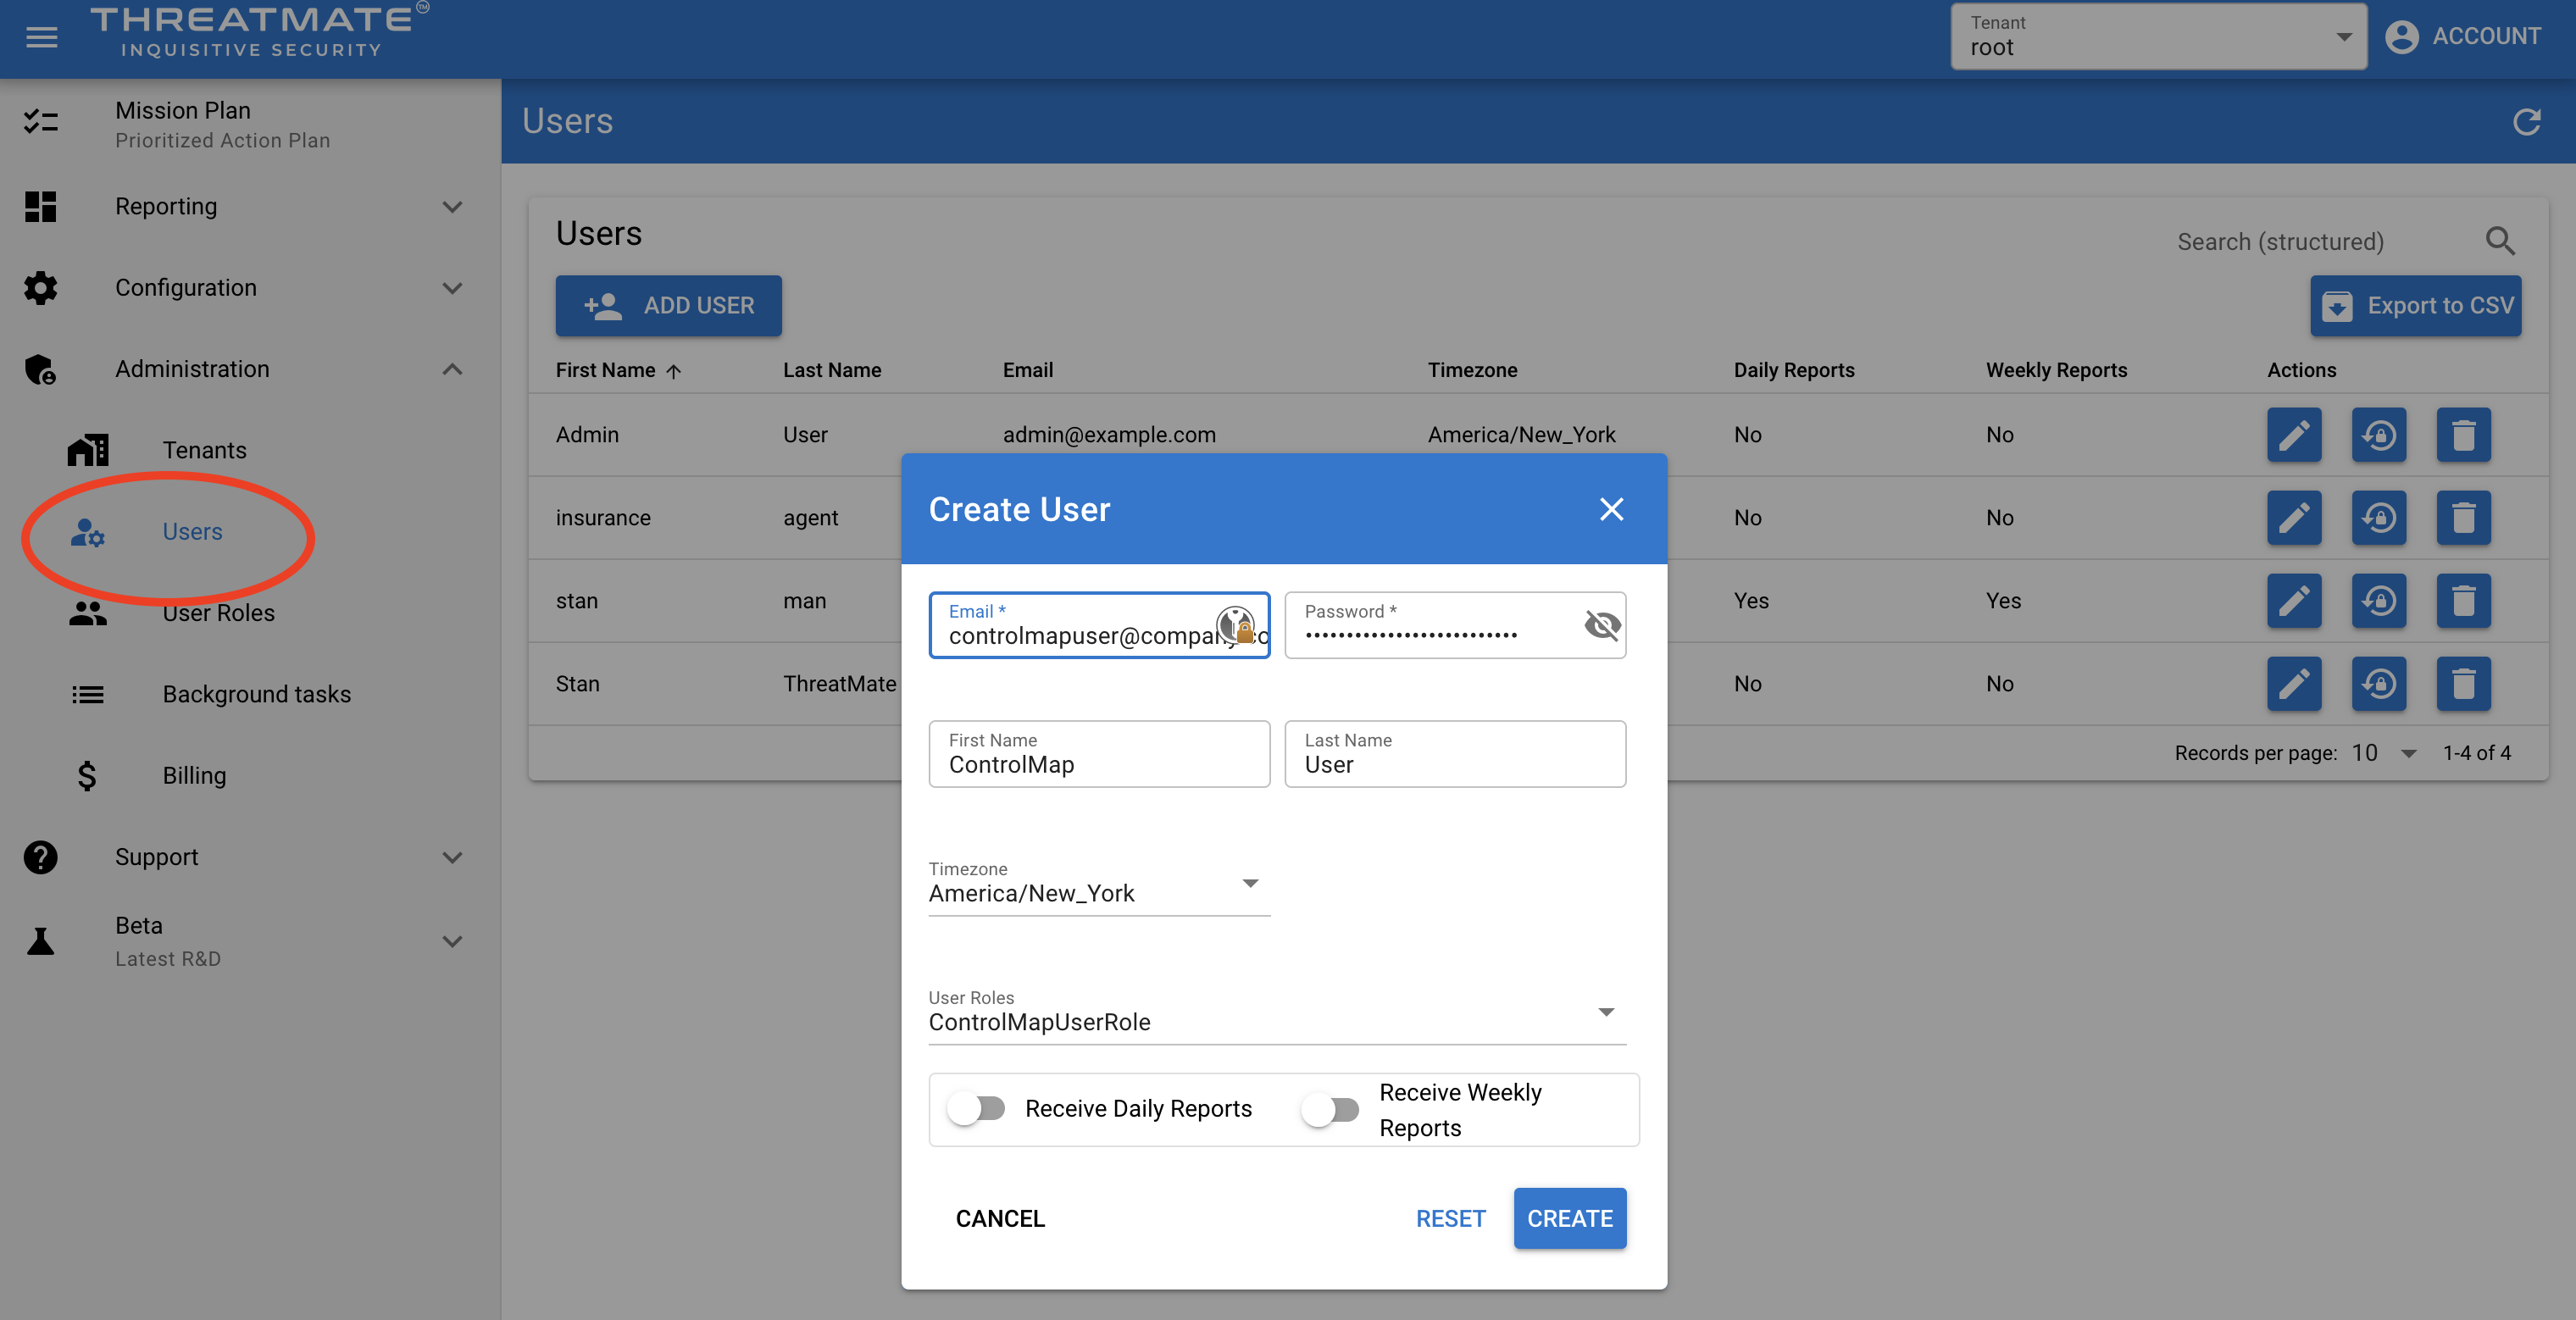This screenshot has height=1320, width=2576.
Task: Reset password for insurance agent
Action: pyautogui.click(x=2379, y=518)
